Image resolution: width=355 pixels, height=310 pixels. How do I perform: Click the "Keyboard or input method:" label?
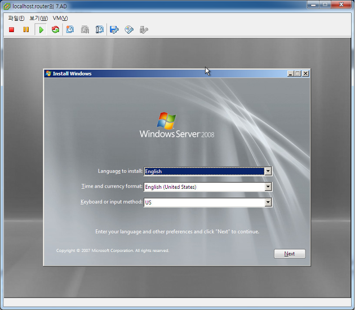[112, 202]
